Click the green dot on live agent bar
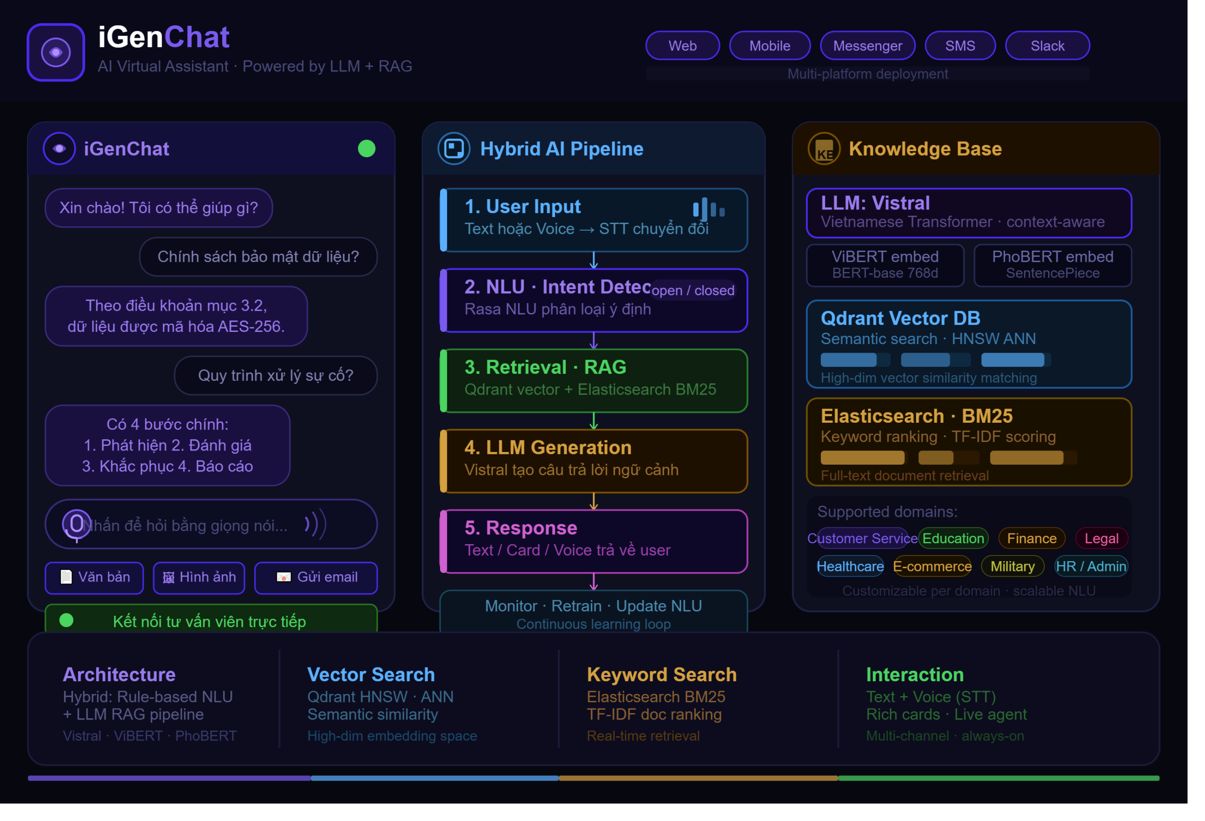The width and height of the screenshot is (1205, 821). pyautogui.click(x=66, y=621)
